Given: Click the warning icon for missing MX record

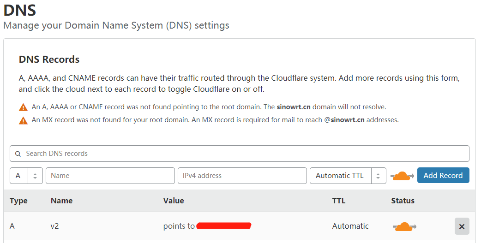Looking at the screenshot, I should coord(23,121).
